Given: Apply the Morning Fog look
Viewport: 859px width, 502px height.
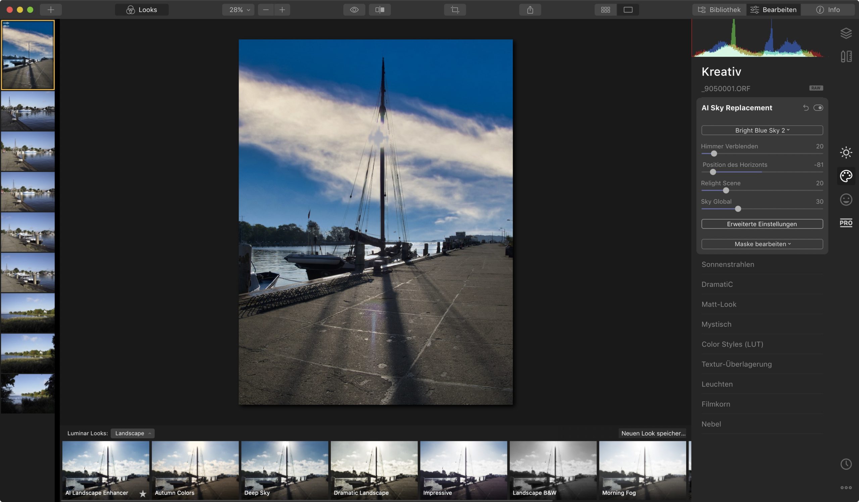Looking at the screenshot, I should pos(643,470).
